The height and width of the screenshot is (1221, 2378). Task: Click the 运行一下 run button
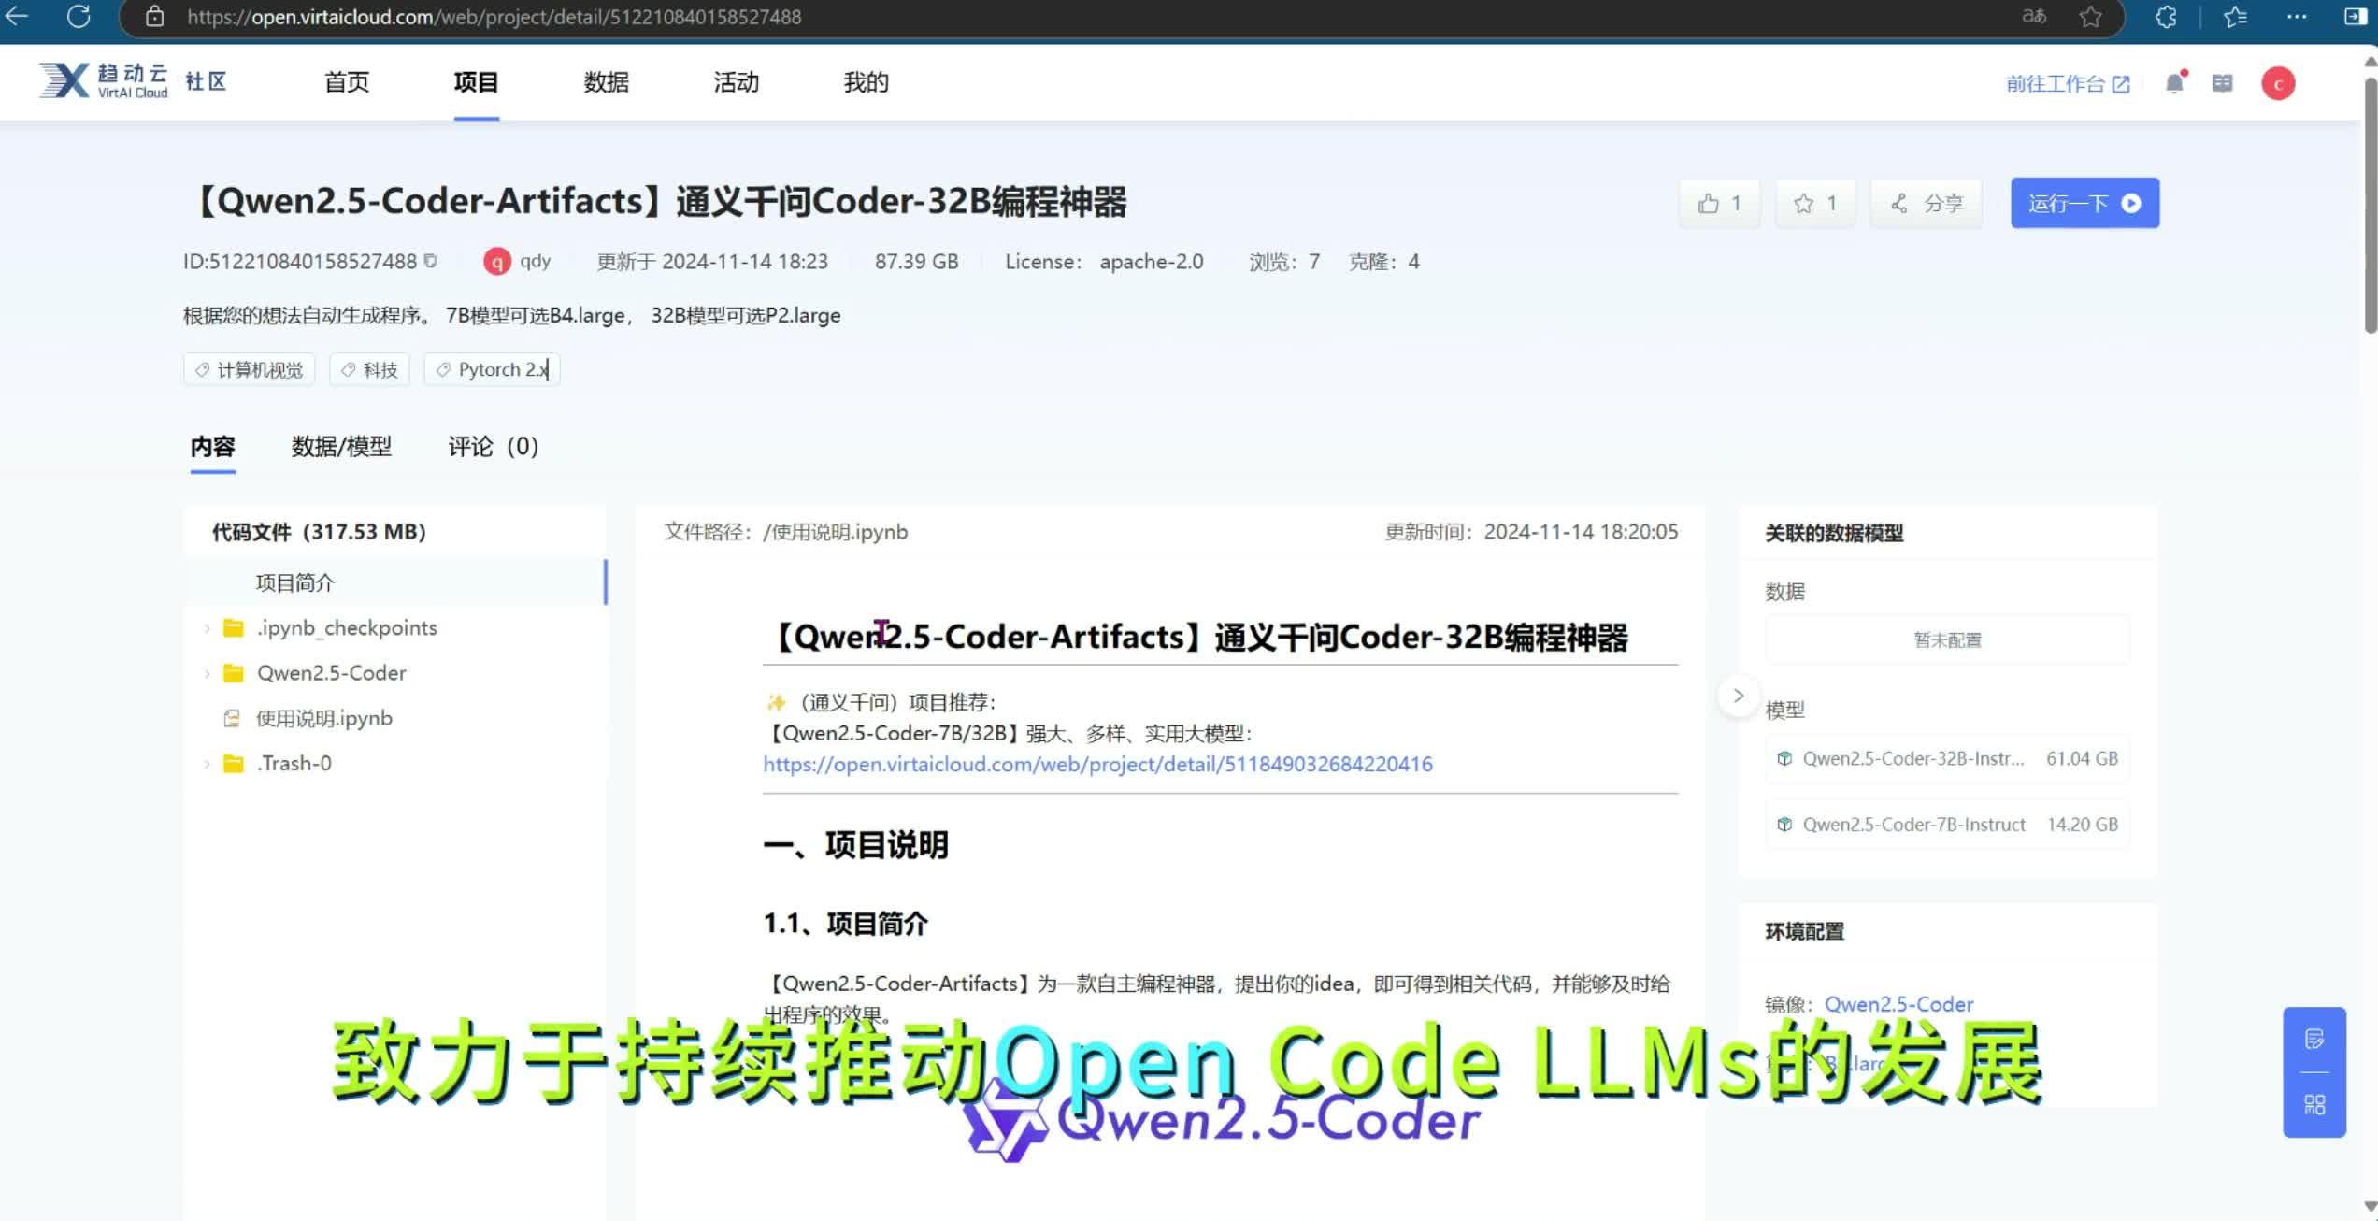(x=2084, y=203)
